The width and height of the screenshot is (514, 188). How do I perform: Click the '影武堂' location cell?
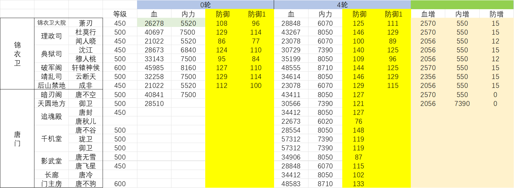52,161
